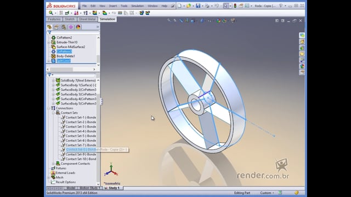Open the DisplayManager color sphere tab

78,27
